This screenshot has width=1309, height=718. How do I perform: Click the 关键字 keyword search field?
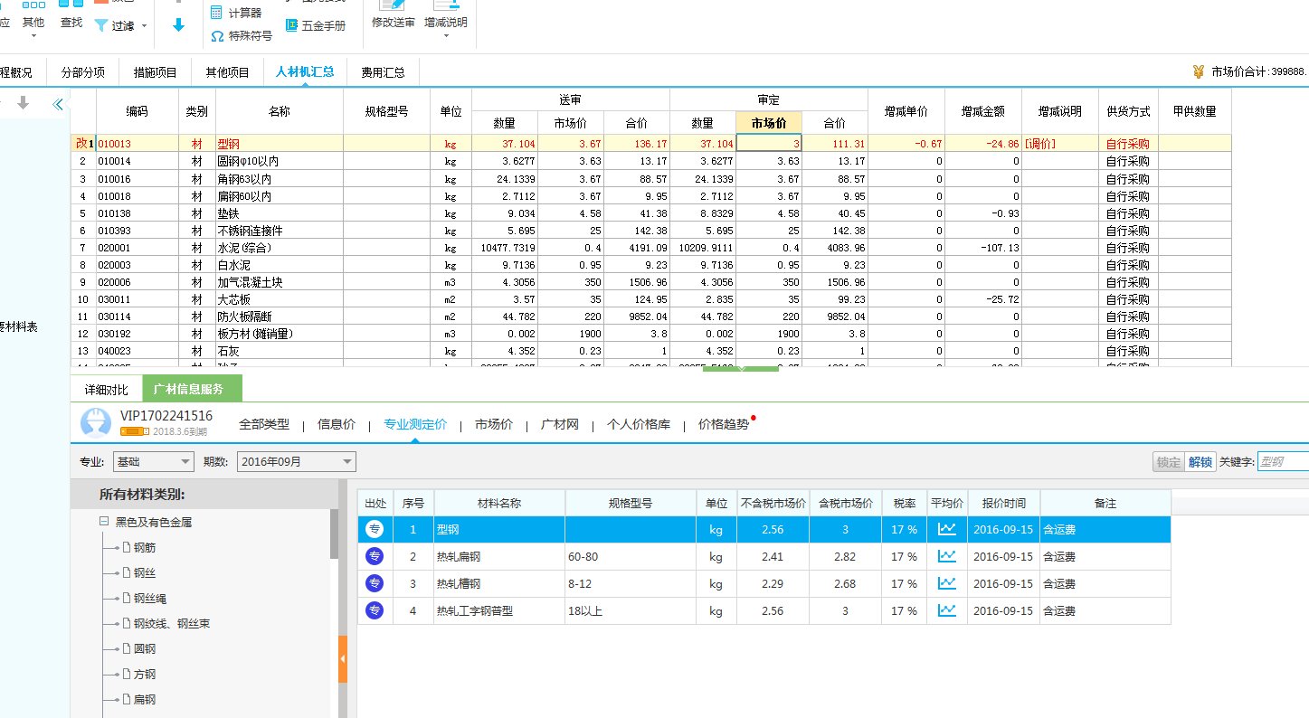(1283, 462)
